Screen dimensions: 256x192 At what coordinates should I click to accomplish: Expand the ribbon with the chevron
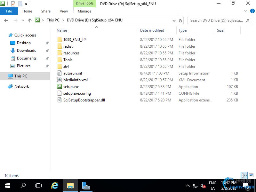pyautogui.click(x=245, y=11)
